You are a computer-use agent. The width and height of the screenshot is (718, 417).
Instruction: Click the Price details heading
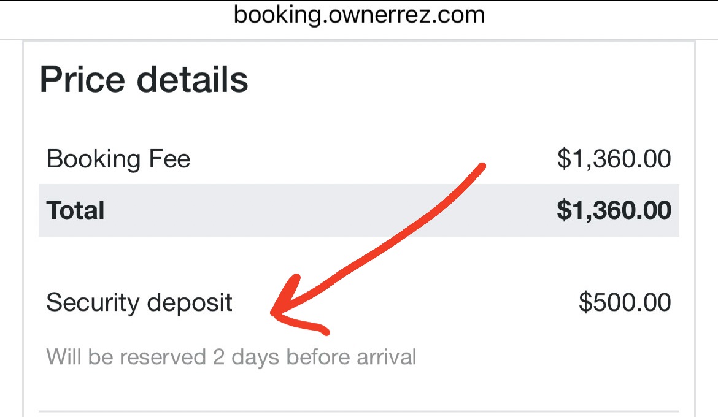tap(144, 80)
